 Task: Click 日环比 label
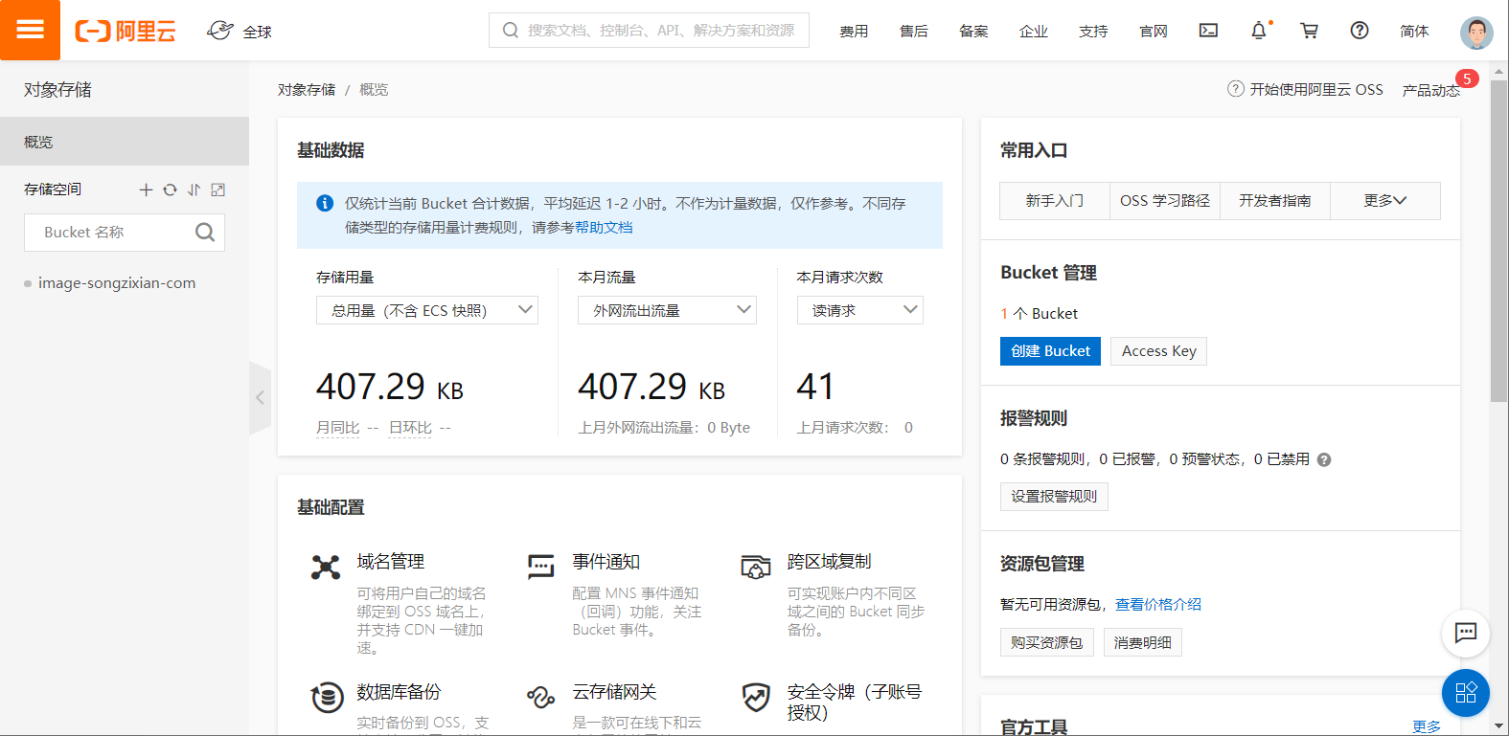tap(410, 428)
